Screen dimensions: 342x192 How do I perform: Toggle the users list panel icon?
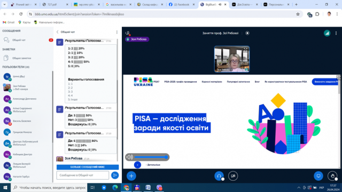(x=128, y=33)
